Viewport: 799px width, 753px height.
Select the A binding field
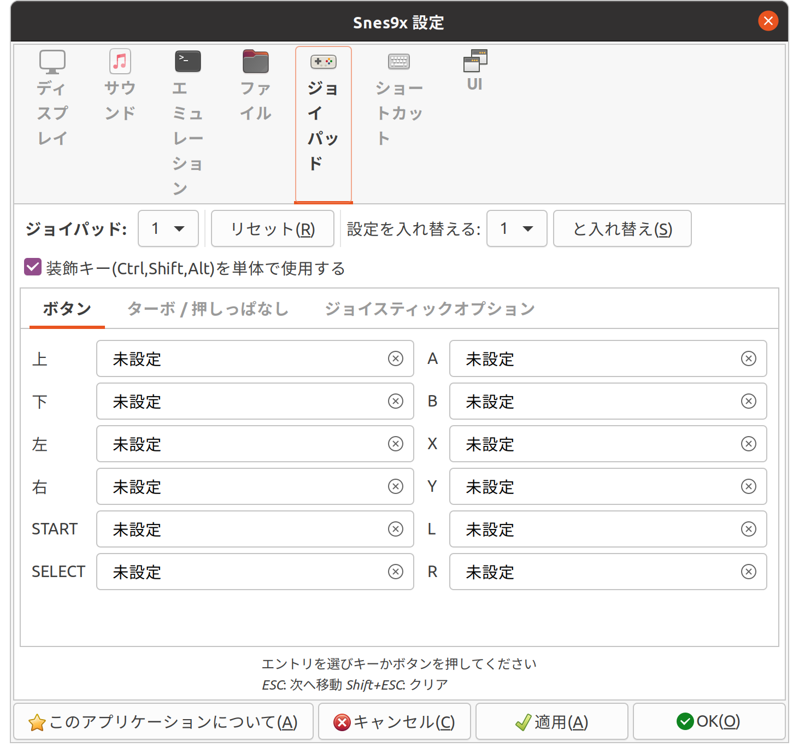tap(608, 358)
